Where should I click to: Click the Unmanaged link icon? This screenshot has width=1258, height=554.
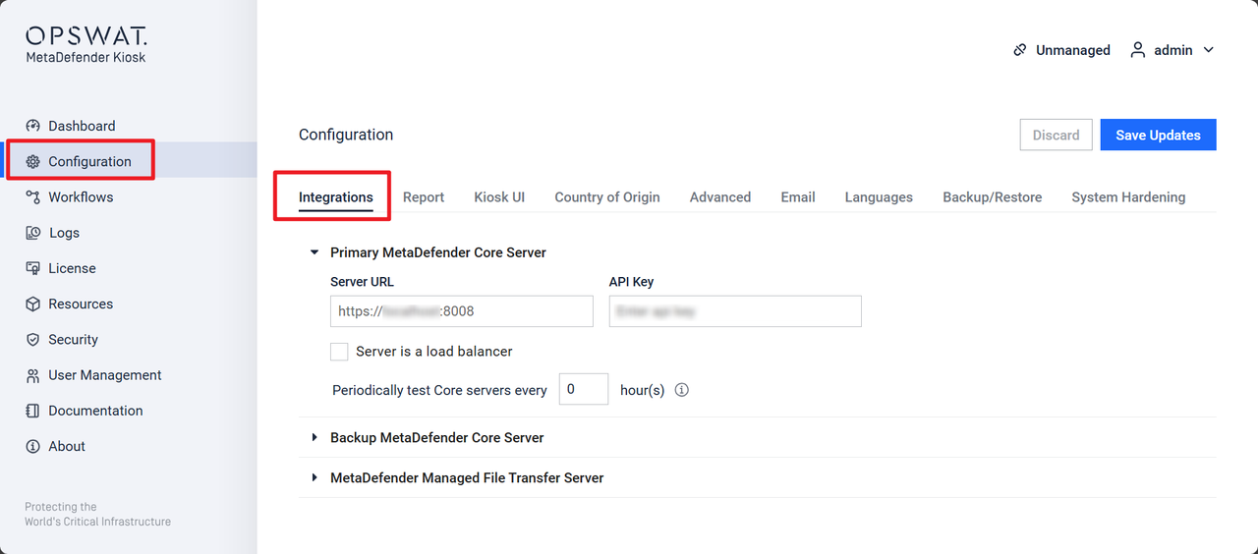[1020, 50]
